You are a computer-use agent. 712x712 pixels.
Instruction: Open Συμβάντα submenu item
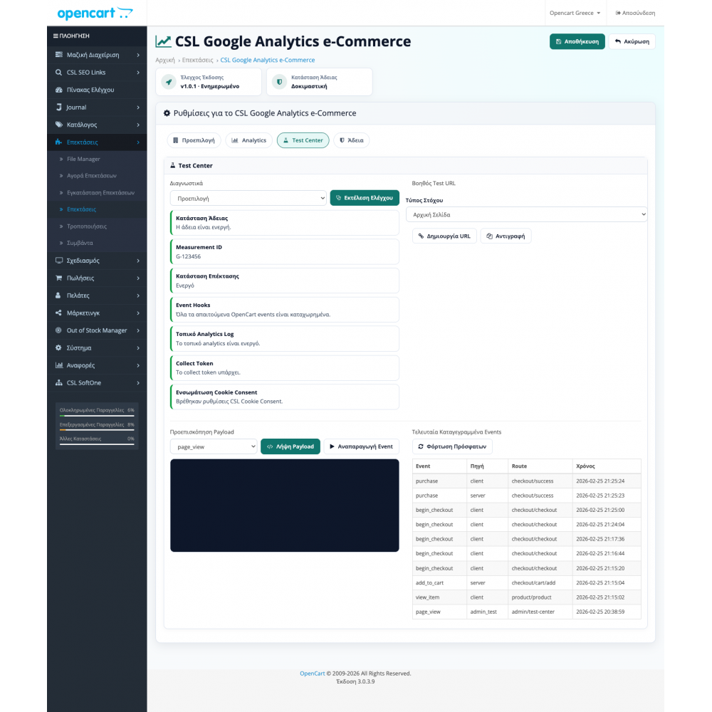click(80, 243)
